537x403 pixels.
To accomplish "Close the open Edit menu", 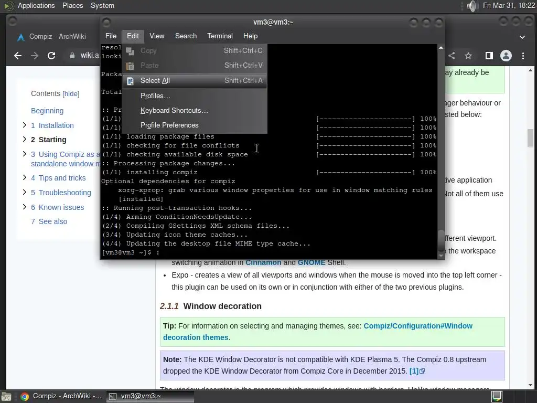I will coord(133,36).
